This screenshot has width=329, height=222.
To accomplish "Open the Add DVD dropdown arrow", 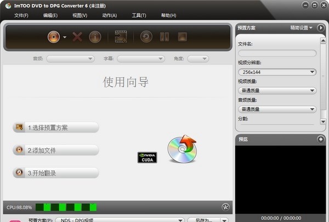I will pos(65,37).
